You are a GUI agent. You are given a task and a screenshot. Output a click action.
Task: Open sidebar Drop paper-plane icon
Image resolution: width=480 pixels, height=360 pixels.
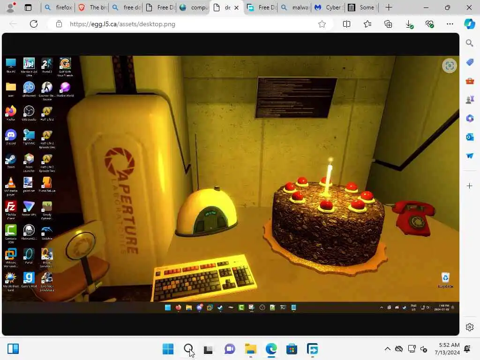(x=470, y=156)
